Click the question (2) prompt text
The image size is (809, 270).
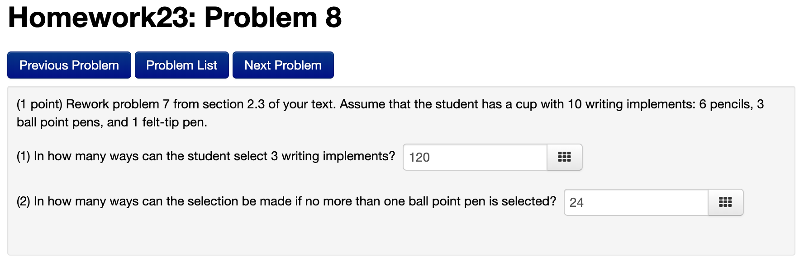(x=285, y=201)
